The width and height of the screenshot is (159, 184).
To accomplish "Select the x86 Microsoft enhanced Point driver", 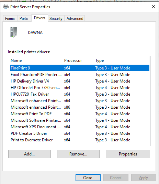I will [x=80, y=107].
